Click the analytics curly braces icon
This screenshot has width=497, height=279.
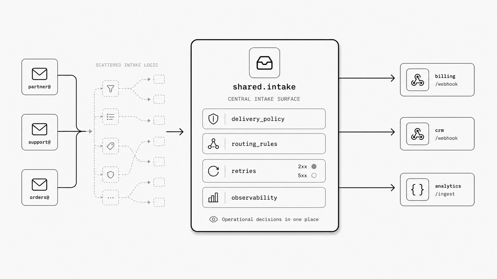[x=418, y=190]
